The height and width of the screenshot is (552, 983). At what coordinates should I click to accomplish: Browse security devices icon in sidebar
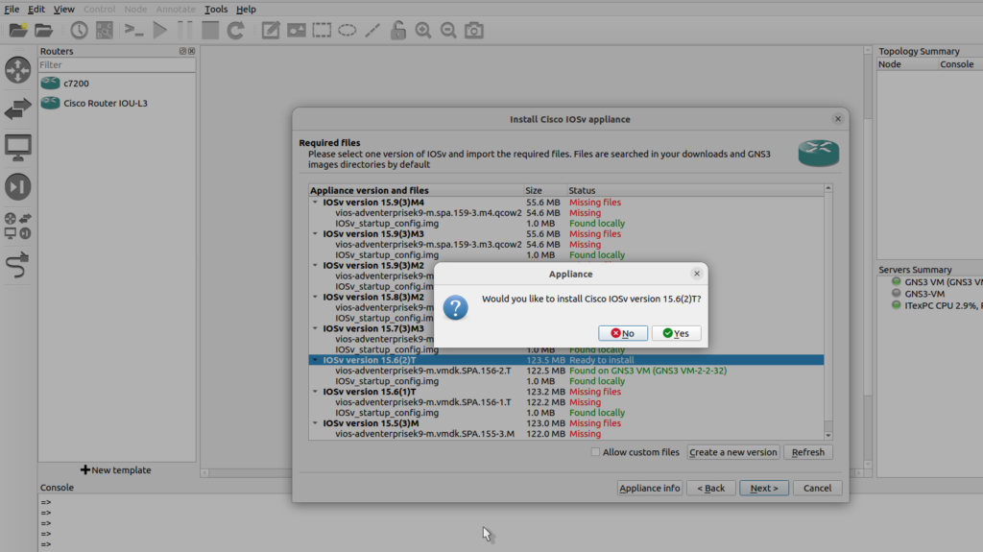tap(17, 186)
